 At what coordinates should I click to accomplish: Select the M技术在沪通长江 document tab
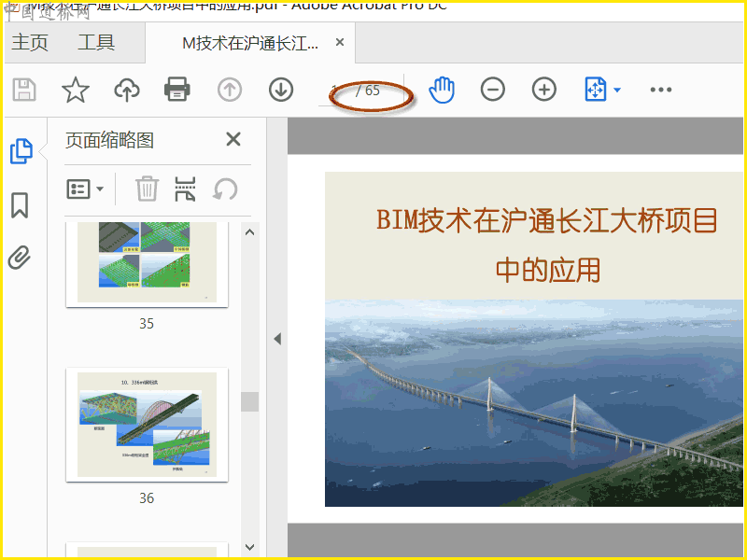pos(250,43)
